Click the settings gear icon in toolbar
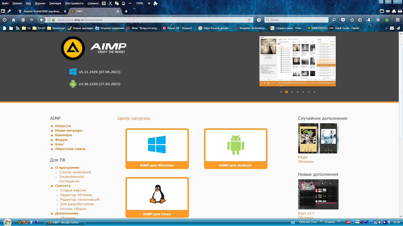 pos(378,20)
